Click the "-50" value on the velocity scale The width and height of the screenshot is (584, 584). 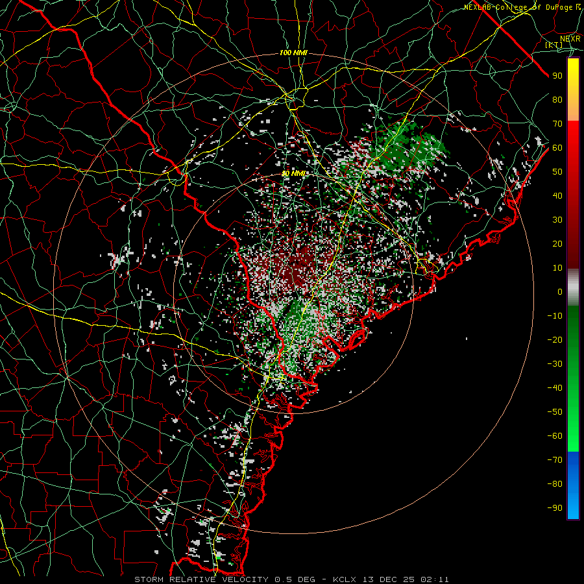(555, 412)
